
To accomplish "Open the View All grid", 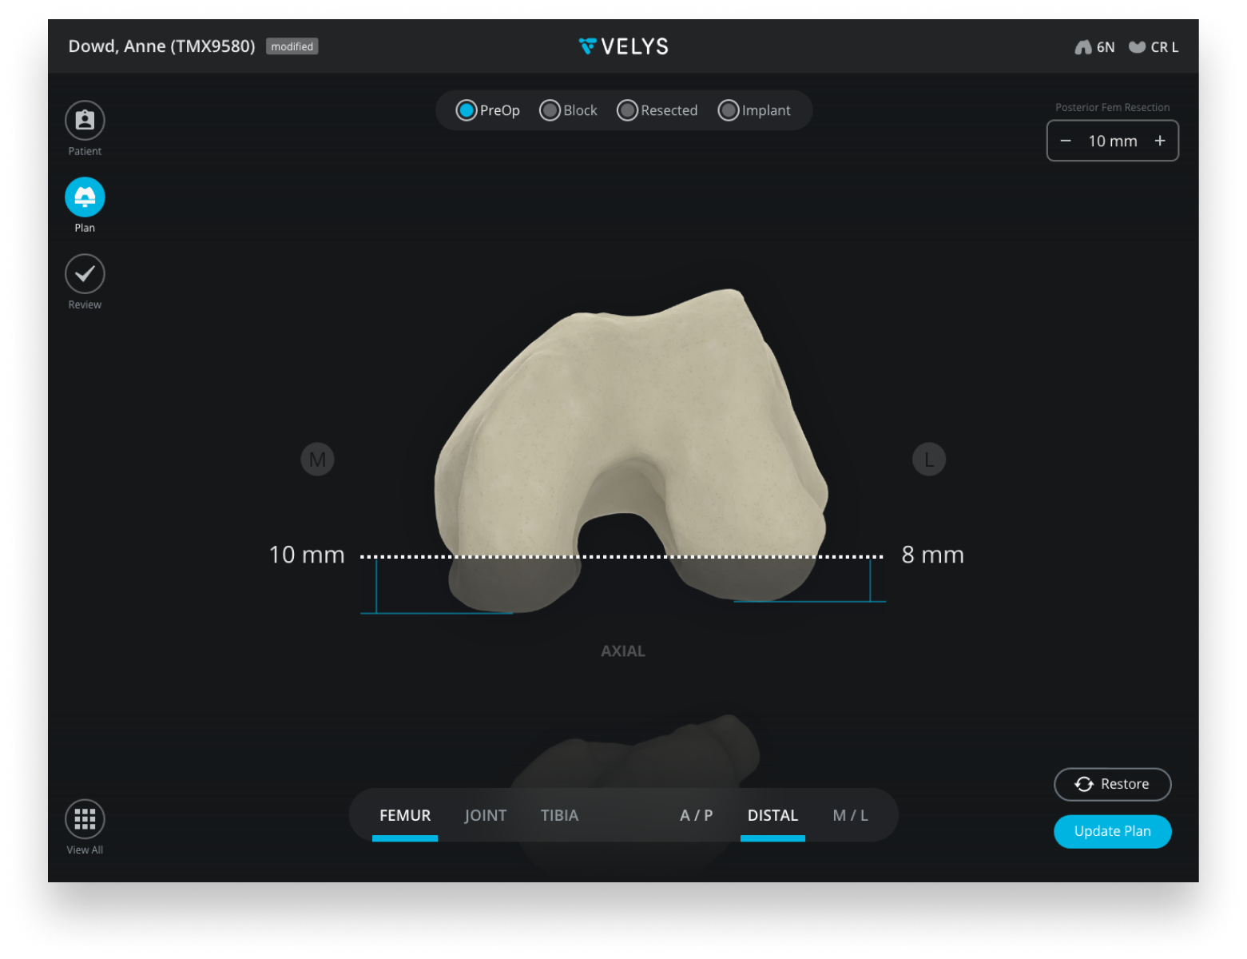I will [x=84, y=818].
